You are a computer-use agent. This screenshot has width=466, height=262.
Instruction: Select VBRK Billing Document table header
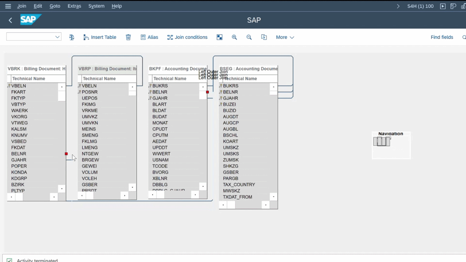[36, 68]
